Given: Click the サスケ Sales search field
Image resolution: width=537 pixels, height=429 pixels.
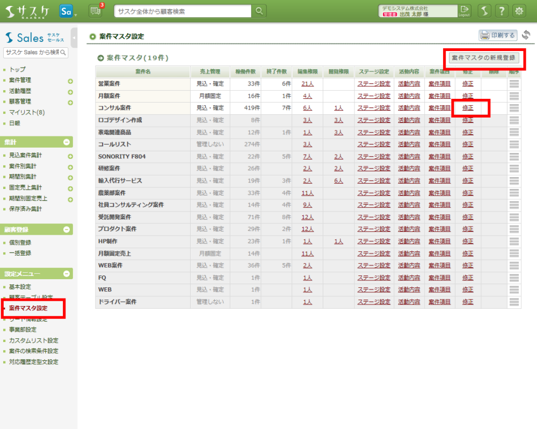Looking at the screenshot, I should click(x=32, y=53).
